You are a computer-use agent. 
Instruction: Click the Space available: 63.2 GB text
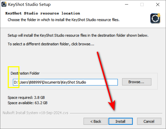pyautogui.click(x=27, y=103)
